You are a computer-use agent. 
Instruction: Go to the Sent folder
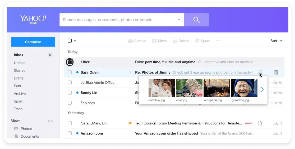point(17,86)
